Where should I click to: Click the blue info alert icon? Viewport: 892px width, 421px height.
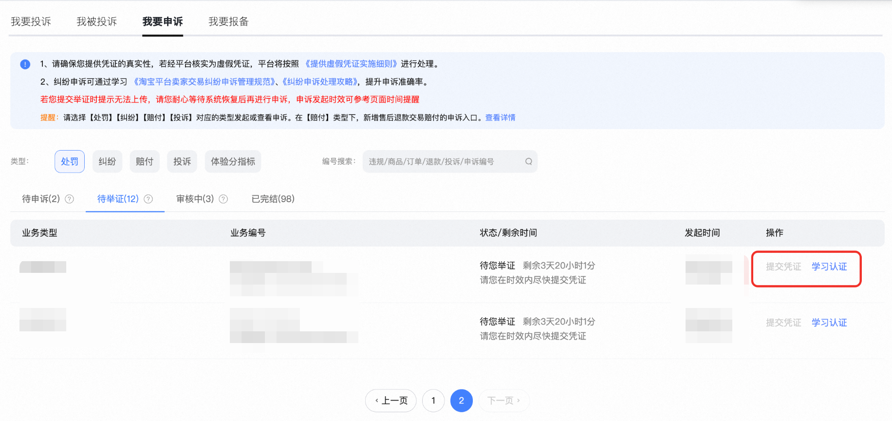pyautogui.click(x=25, y=64)
